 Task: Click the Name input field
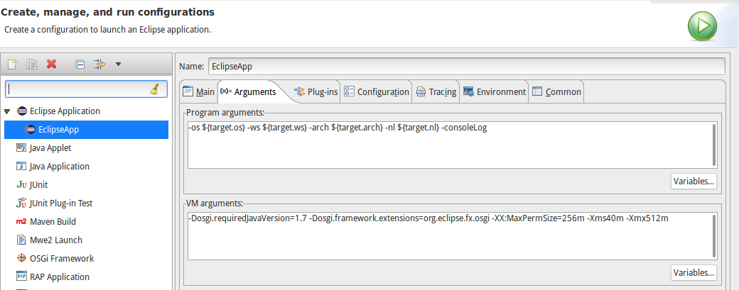[466, 66]
